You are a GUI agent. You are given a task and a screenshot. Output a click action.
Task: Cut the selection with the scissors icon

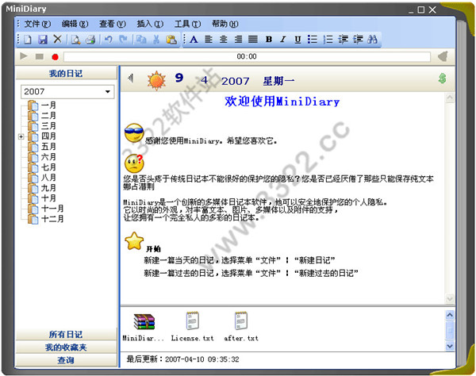[156, 40]
